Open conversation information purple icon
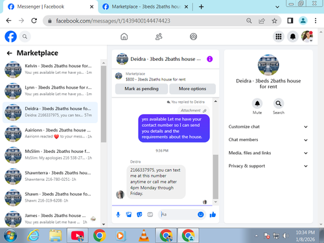 209,59
